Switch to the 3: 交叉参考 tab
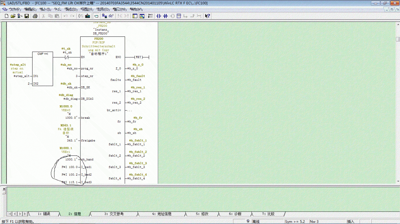The height and width of the screenshot is (224, 400). [114, 214]
